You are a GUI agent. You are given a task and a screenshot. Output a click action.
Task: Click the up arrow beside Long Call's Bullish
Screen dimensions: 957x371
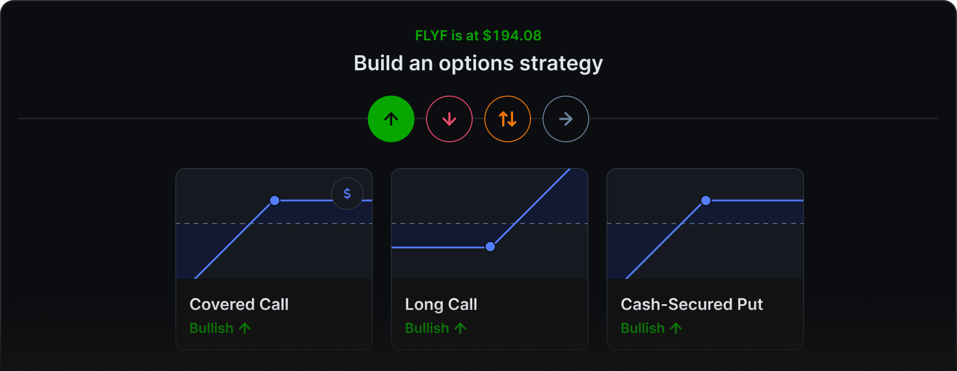tap(460, 328)
